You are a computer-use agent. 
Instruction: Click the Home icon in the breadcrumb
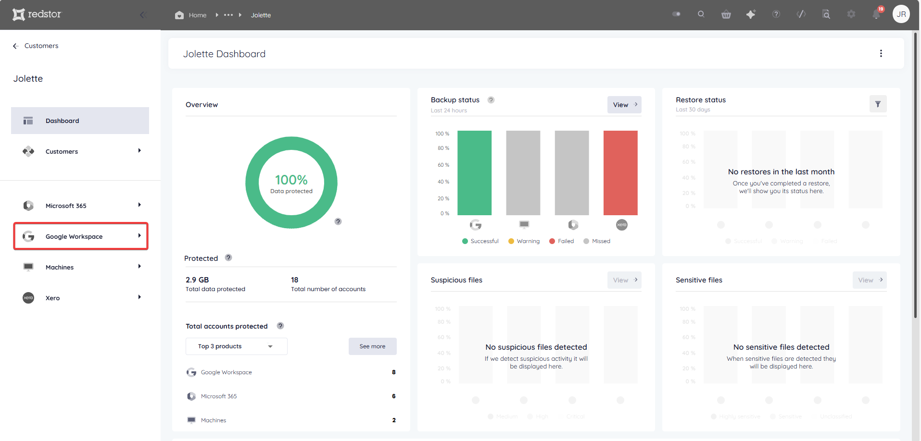pyautogui.click(x=179, y=15)
